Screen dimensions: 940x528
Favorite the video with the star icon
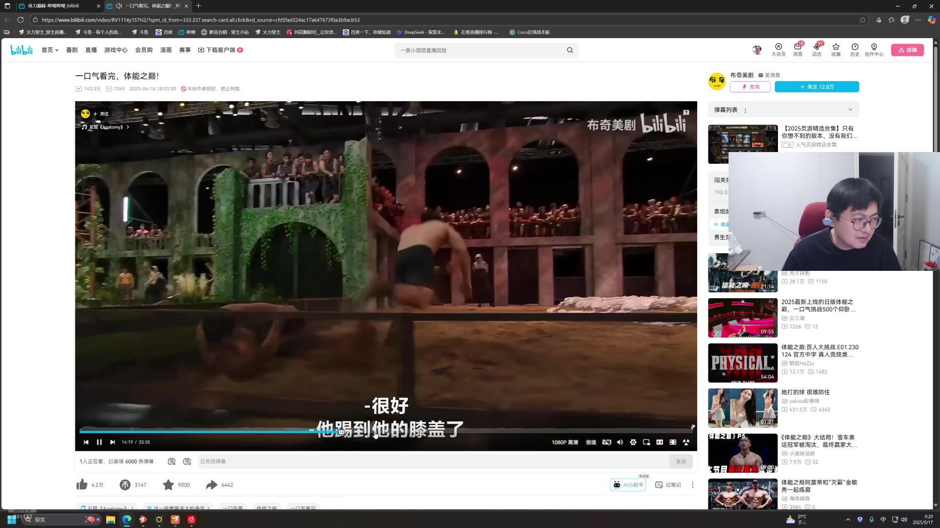pyautogui.click(x=168, y=484)
